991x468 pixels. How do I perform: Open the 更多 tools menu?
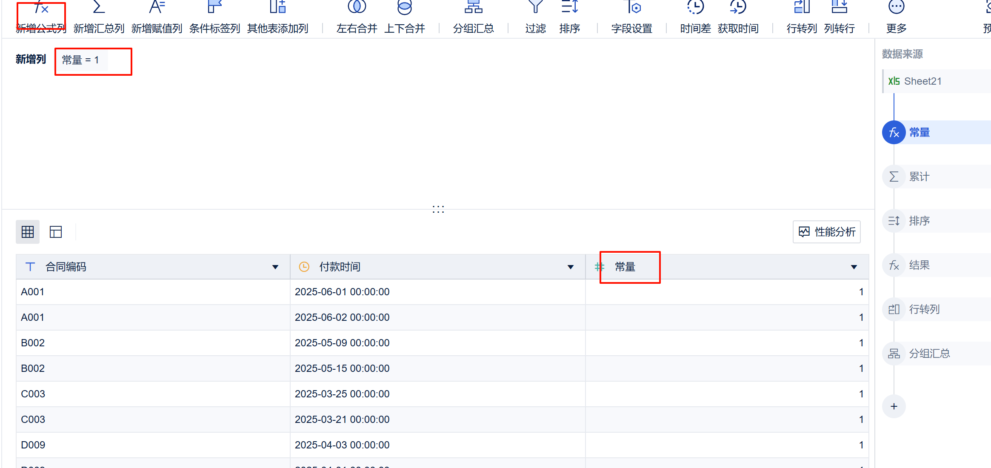coord(896,17)
